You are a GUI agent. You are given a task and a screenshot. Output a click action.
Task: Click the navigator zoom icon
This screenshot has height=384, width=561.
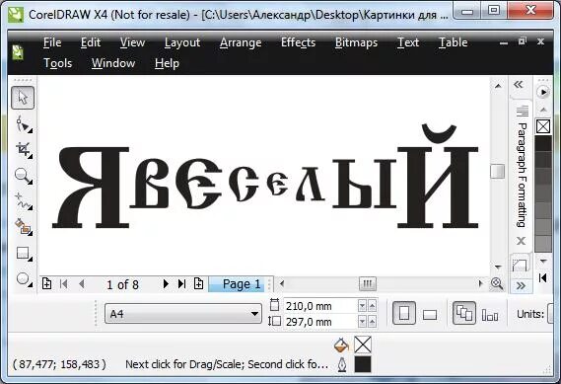(x=497, y=283)
